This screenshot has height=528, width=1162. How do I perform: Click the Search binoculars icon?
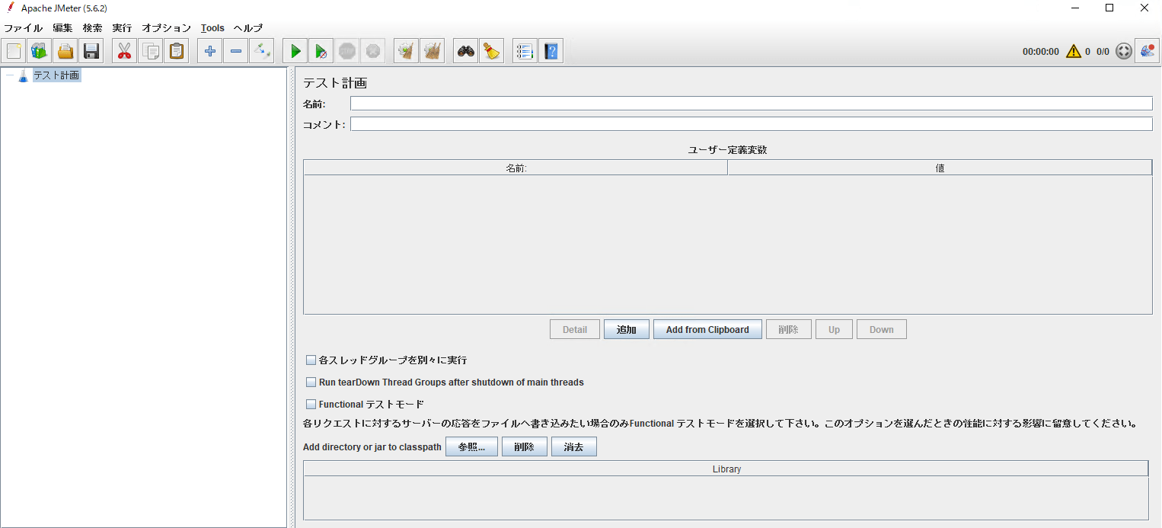[x=466, y=51]
